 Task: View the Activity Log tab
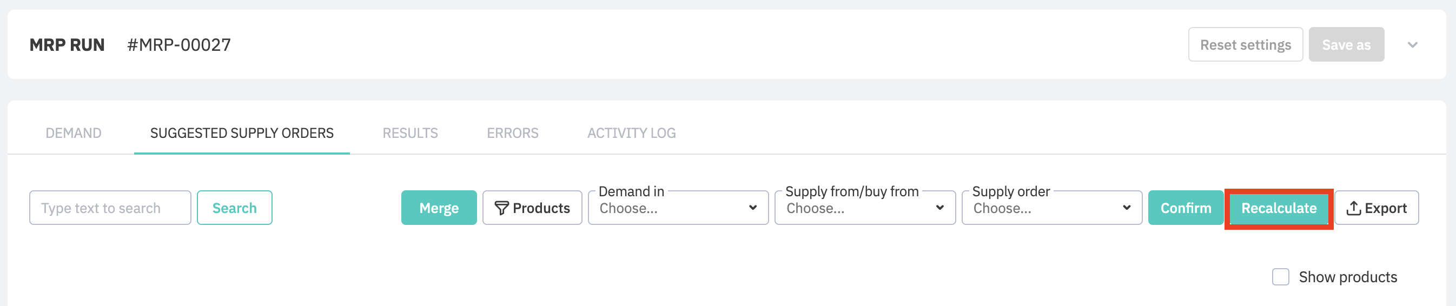click(631, 133)
